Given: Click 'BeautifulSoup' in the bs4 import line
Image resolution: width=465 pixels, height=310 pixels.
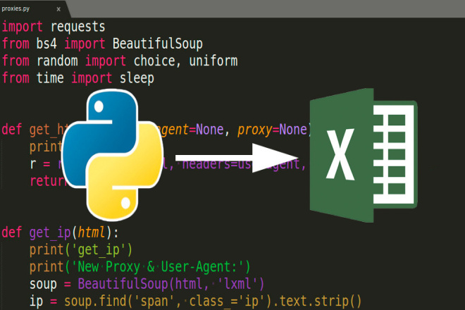Looking at the screenshot, I should [158, 44].
